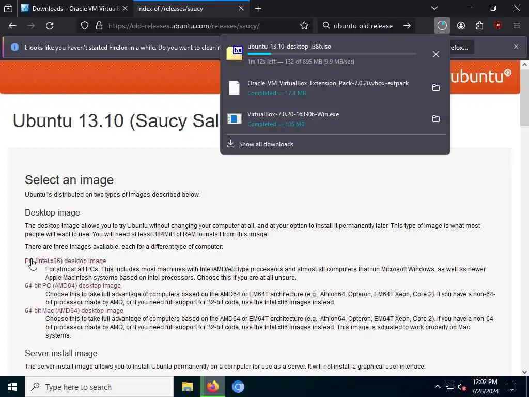Open the Firefox account menu
This screenshot has height=397, width=529.
461,26
